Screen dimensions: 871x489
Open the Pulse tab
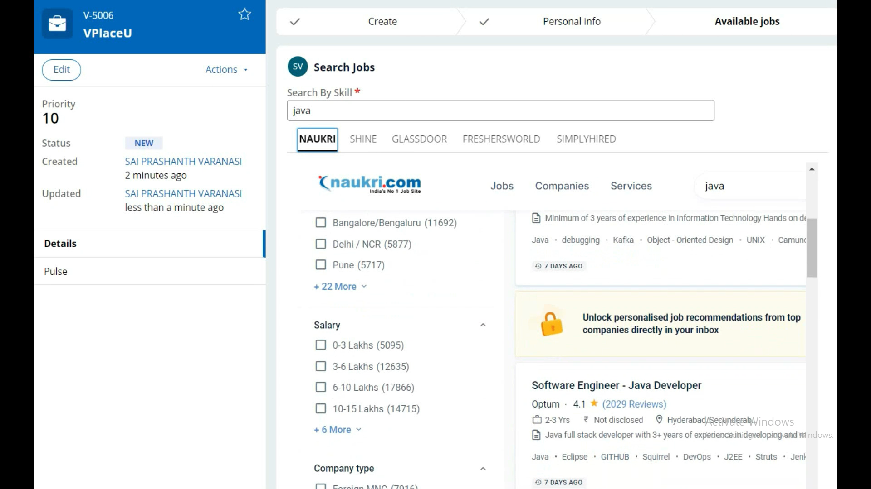tap(56, 271)
